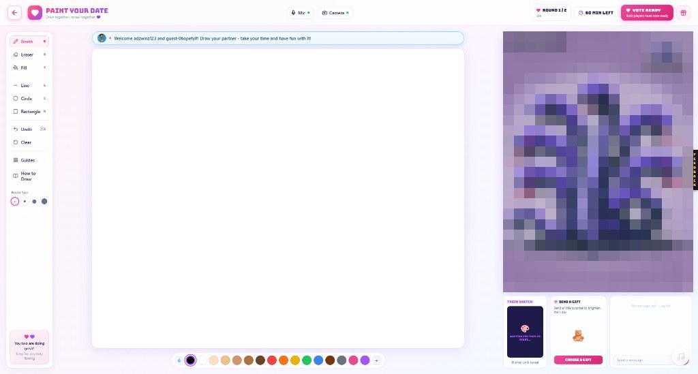Click 'You two are doing great!' card
Viewport: 698px width, 374px height.
29,347
